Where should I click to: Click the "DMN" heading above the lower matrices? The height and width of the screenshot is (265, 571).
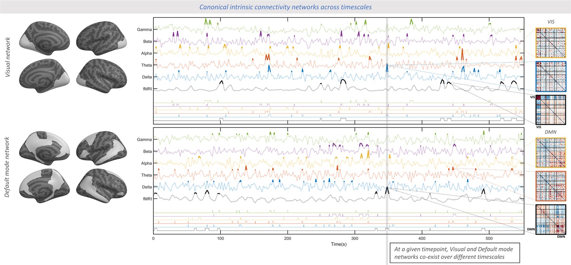tap(550, 131)
